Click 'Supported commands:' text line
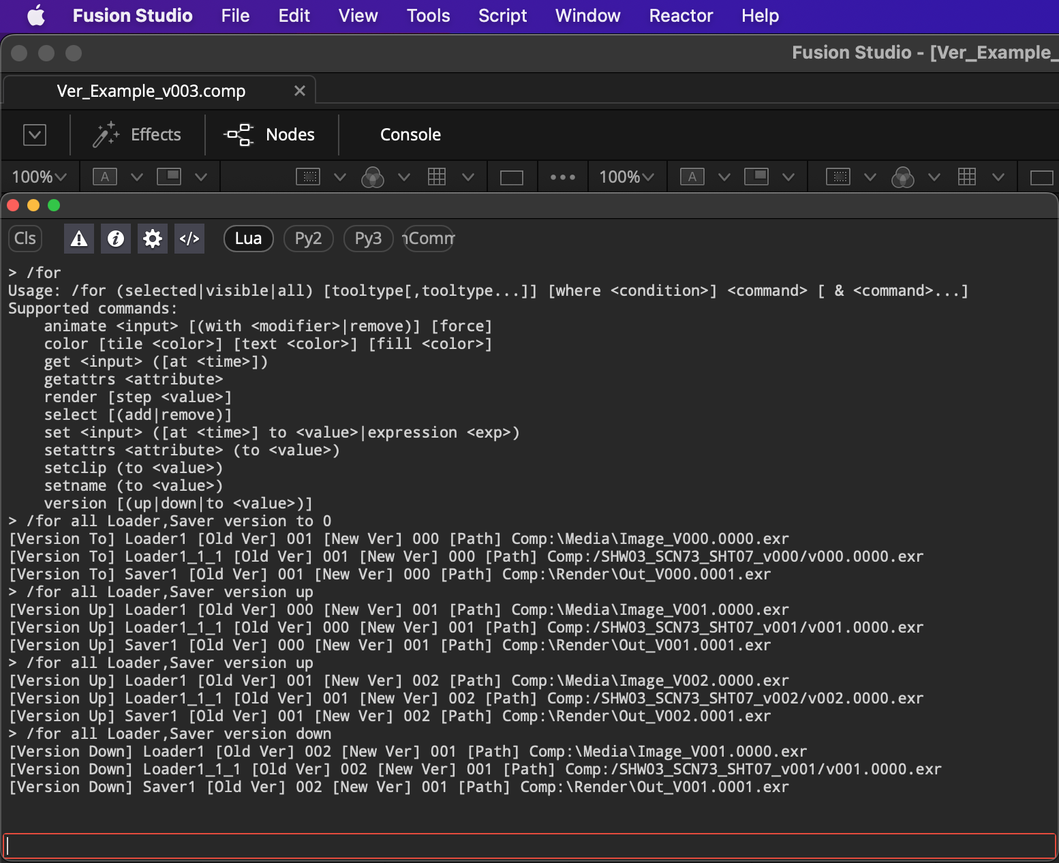 (93, 309)
